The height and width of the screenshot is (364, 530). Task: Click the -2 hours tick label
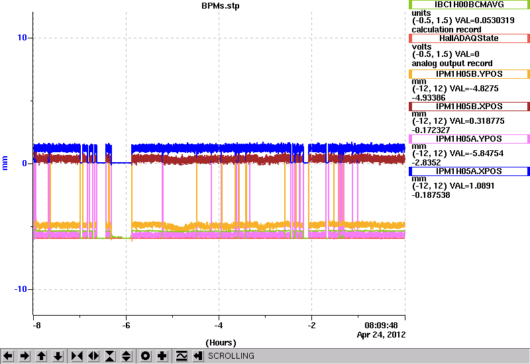311,326
